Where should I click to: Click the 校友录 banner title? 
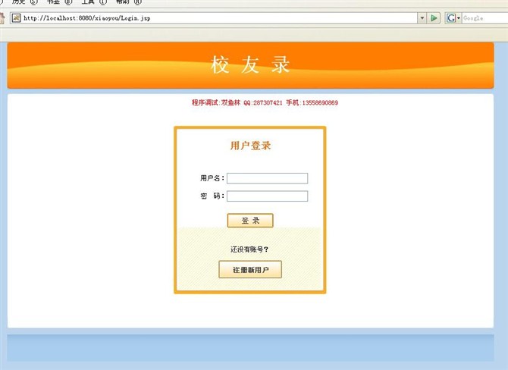(x=250, y=65)
